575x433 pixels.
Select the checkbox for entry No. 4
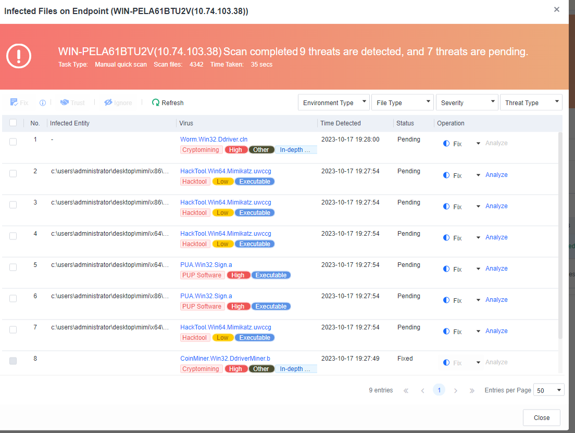[x=13, y=236]
